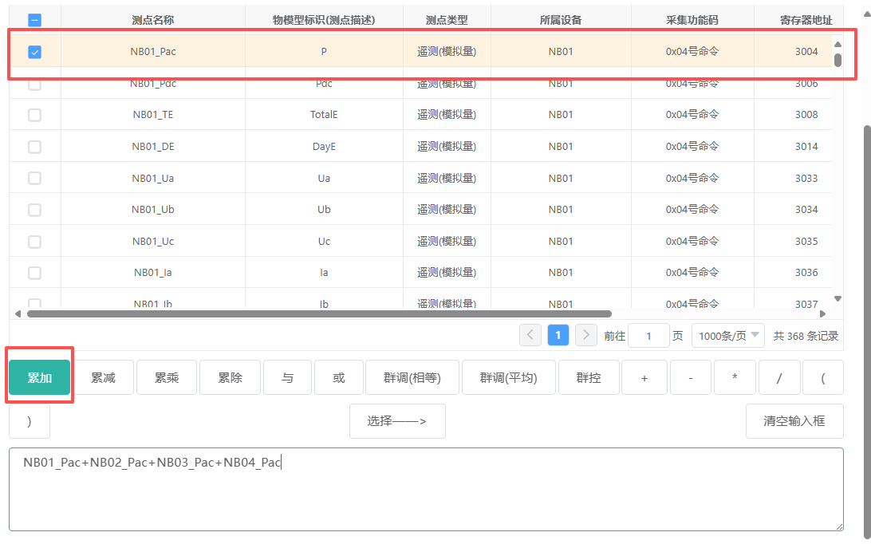Check the NB01_TE row checkbox
871x544 pixels.
pos(34,115)
